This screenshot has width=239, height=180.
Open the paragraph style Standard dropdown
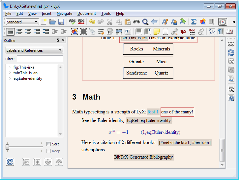pyautogui.click(x=22, y=22)
